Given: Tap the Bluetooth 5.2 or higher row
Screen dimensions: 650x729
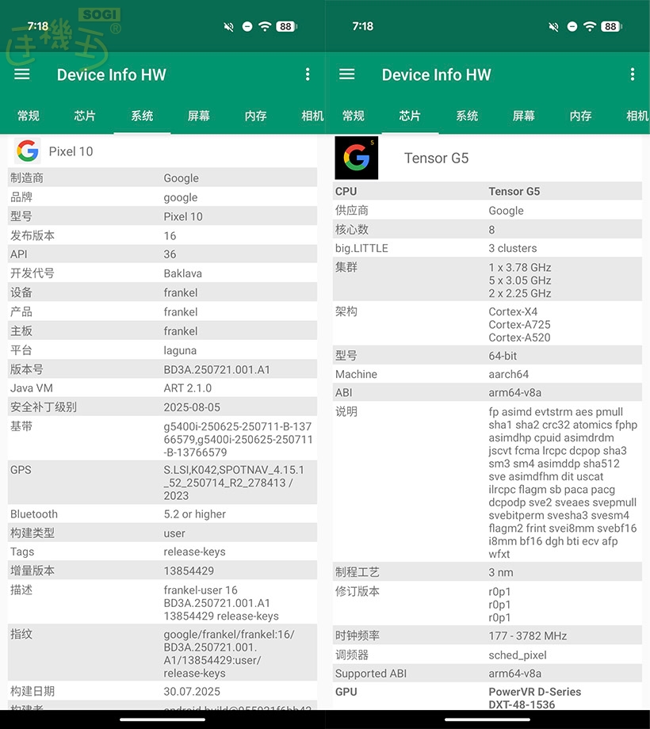Looking at the screenshot, I should (x=162, y=513).
